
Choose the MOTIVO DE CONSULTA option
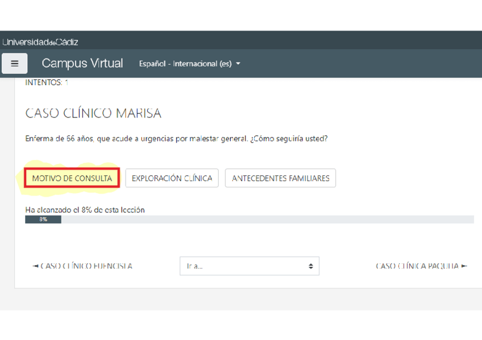coord(72,178)
